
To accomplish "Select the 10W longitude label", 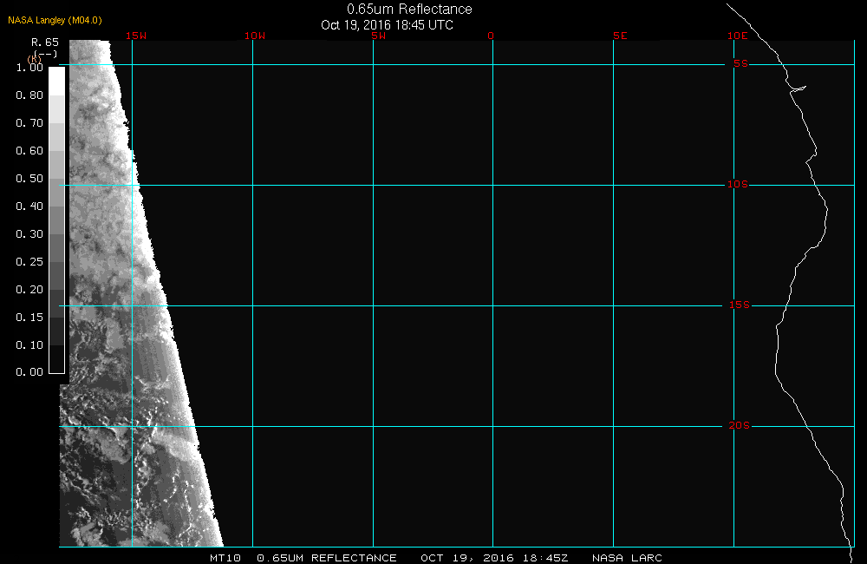I will pos(254,36).
